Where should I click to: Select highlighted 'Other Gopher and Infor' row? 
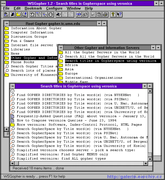click(34, 58)
